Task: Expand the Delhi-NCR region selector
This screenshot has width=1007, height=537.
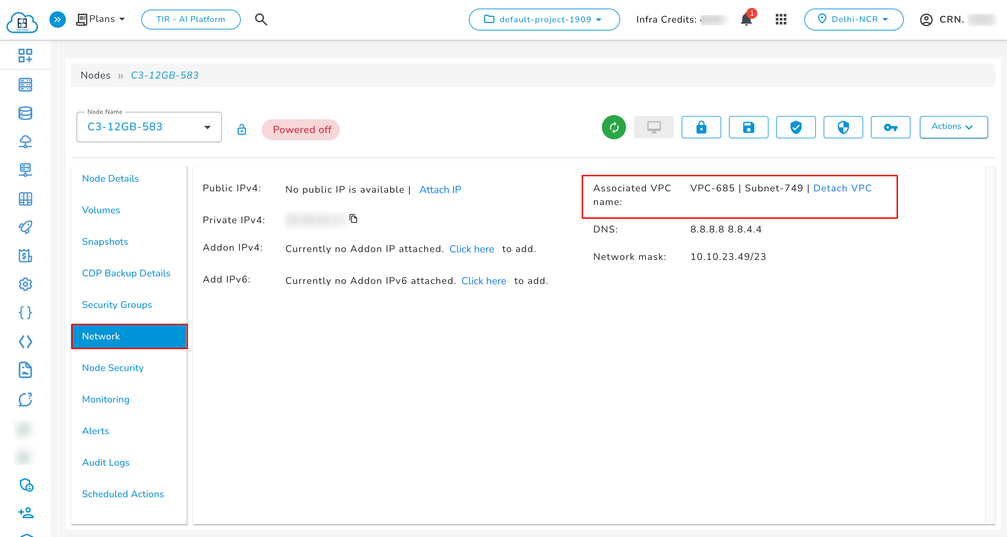Action: [x=854, y=19]
